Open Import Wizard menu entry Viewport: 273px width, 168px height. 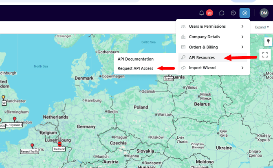(213, 68)
